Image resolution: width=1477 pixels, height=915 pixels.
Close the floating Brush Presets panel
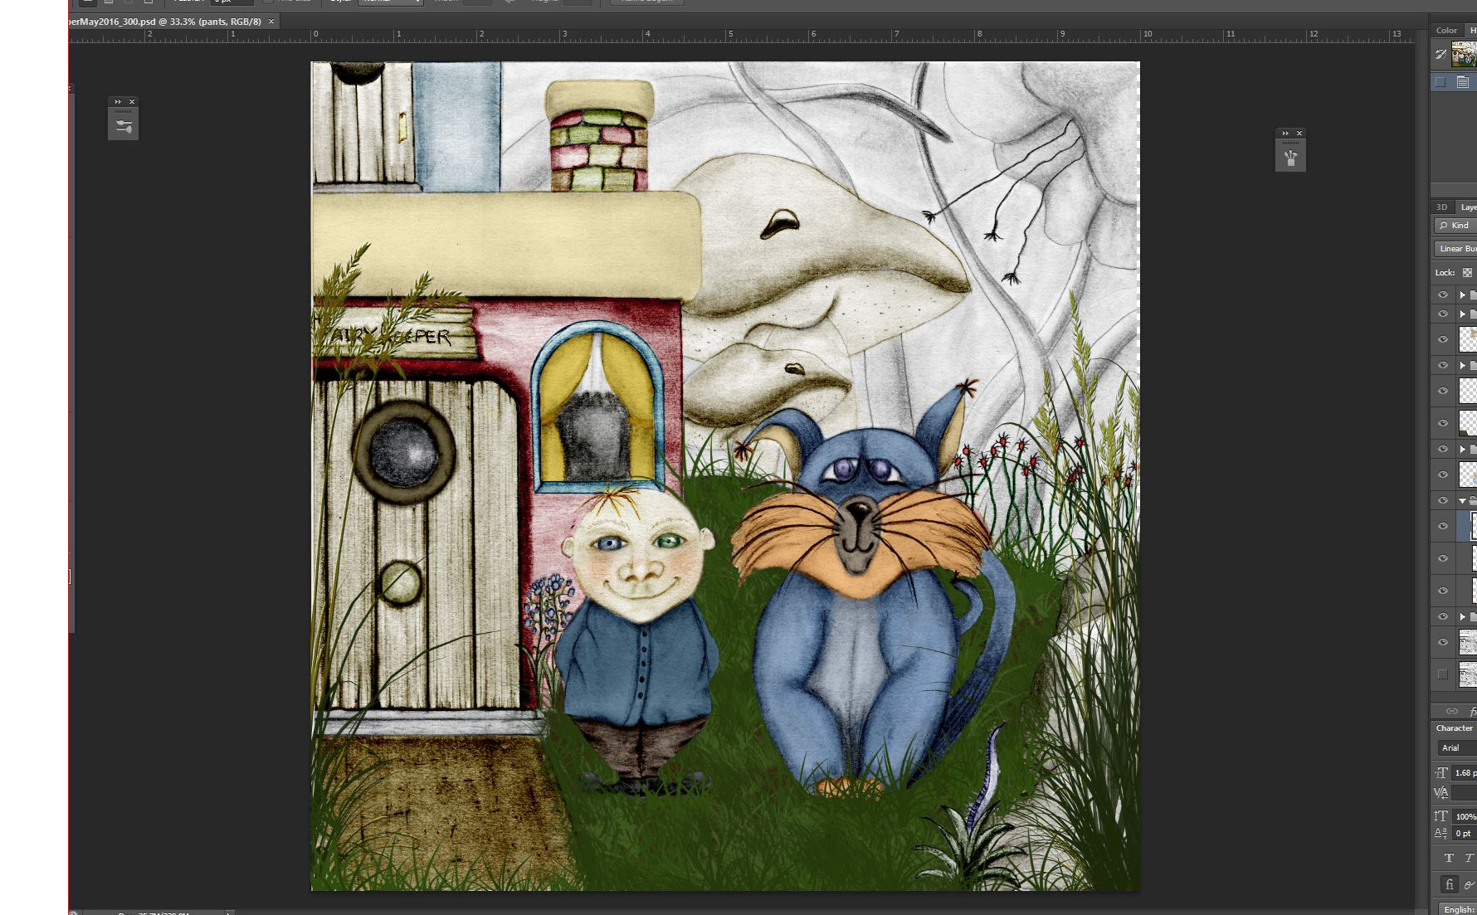tap(132, 102)
